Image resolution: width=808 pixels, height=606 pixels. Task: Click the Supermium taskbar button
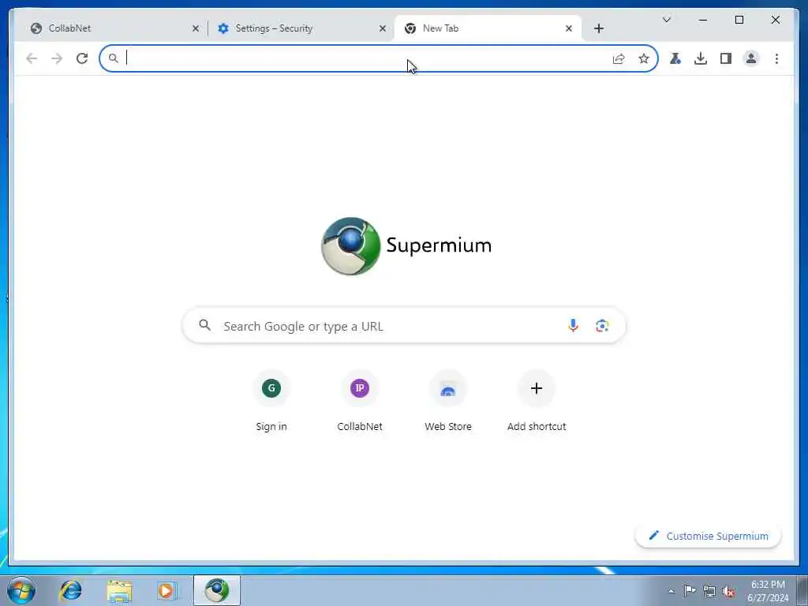(x=217, y=590)
